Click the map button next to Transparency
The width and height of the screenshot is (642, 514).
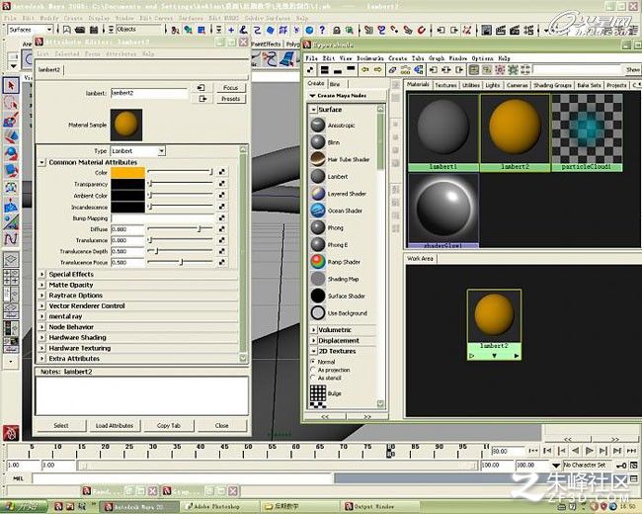click(221, 183)
